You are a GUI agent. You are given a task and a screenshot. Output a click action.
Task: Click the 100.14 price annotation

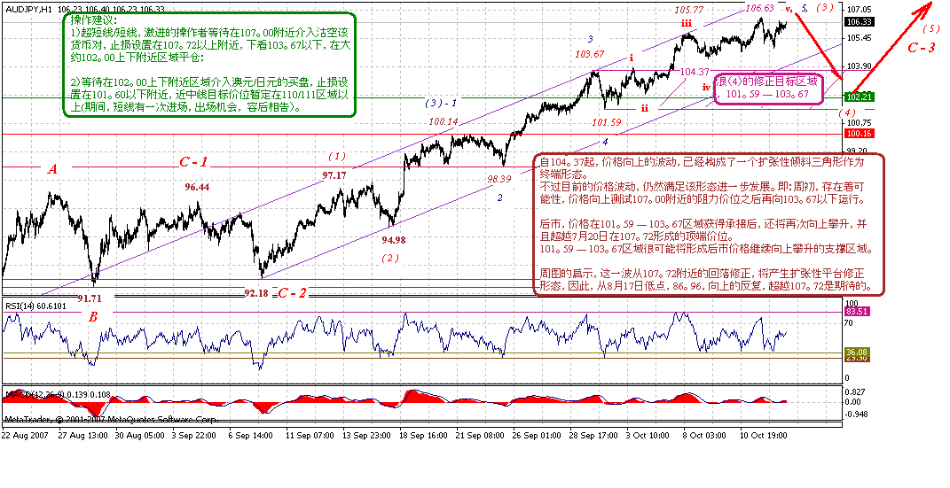pos(444,121)
